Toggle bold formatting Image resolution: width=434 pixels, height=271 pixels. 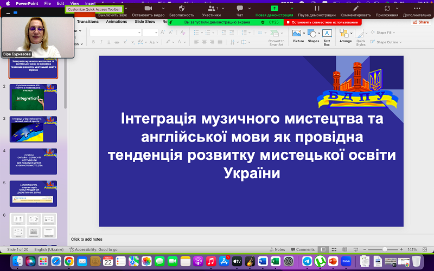(x=93, y=42)
